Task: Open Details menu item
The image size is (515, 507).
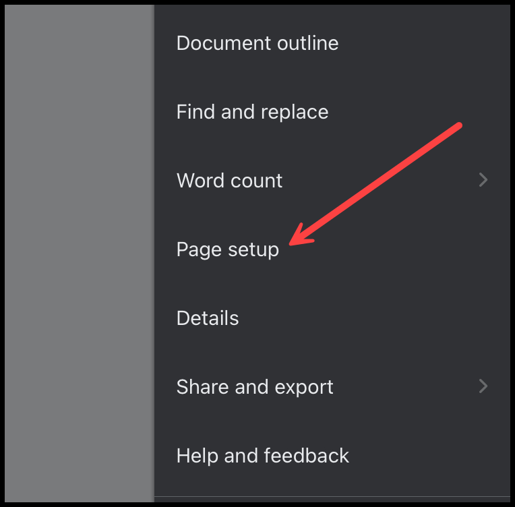Action: (x=332, y=318)
